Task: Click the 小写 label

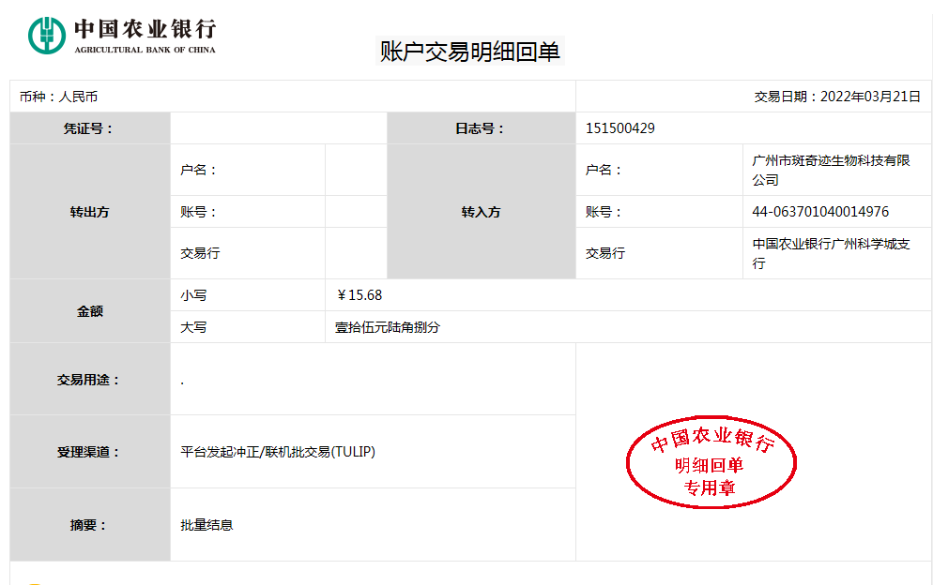Action: pos(193,295)
